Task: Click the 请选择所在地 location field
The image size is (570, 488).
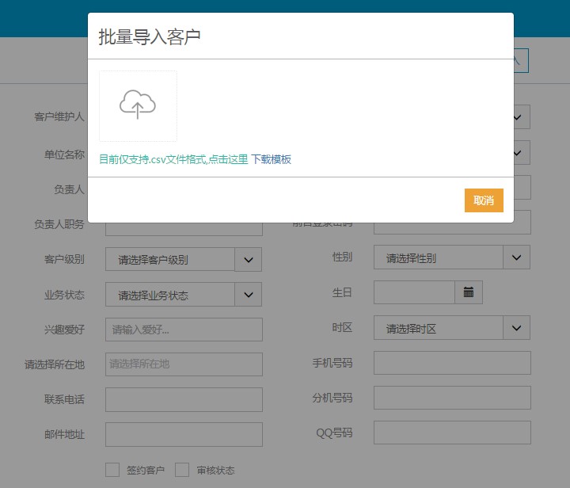Action: (184, 364)
